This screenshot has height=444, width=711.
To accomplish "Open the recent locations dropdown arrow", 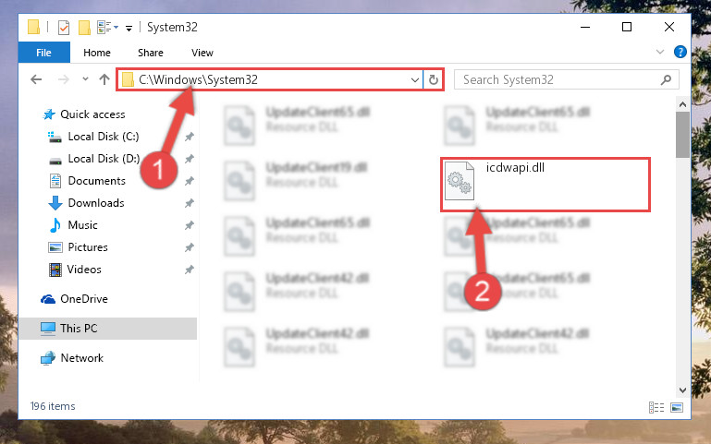I will tap(85, 79).
